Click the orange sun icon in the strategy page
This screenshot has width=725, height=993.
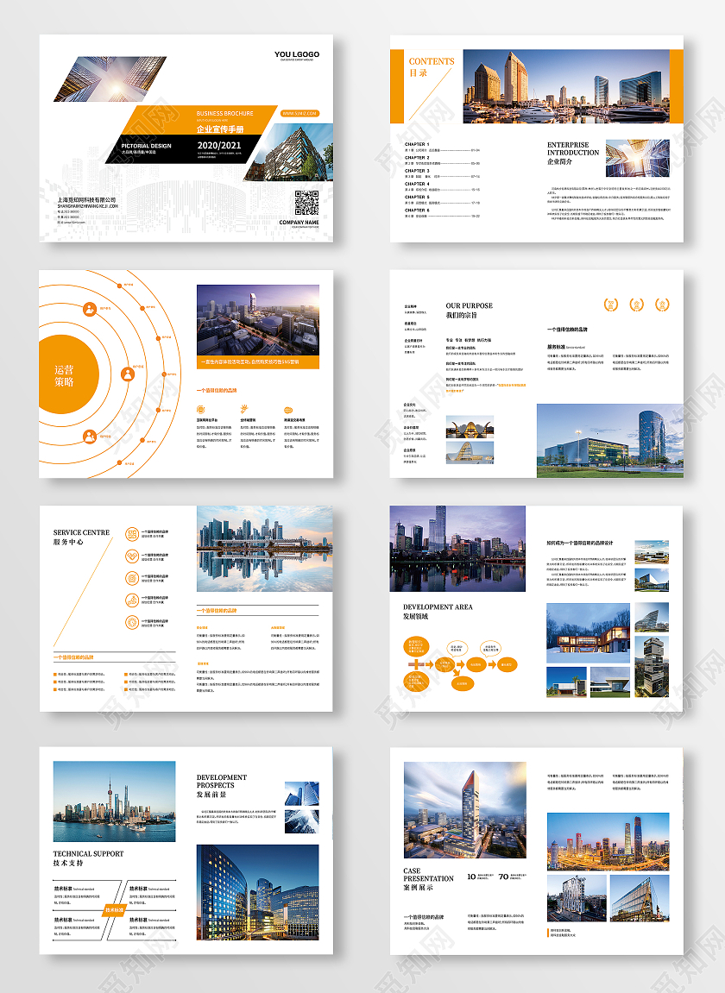click(244, 410)
